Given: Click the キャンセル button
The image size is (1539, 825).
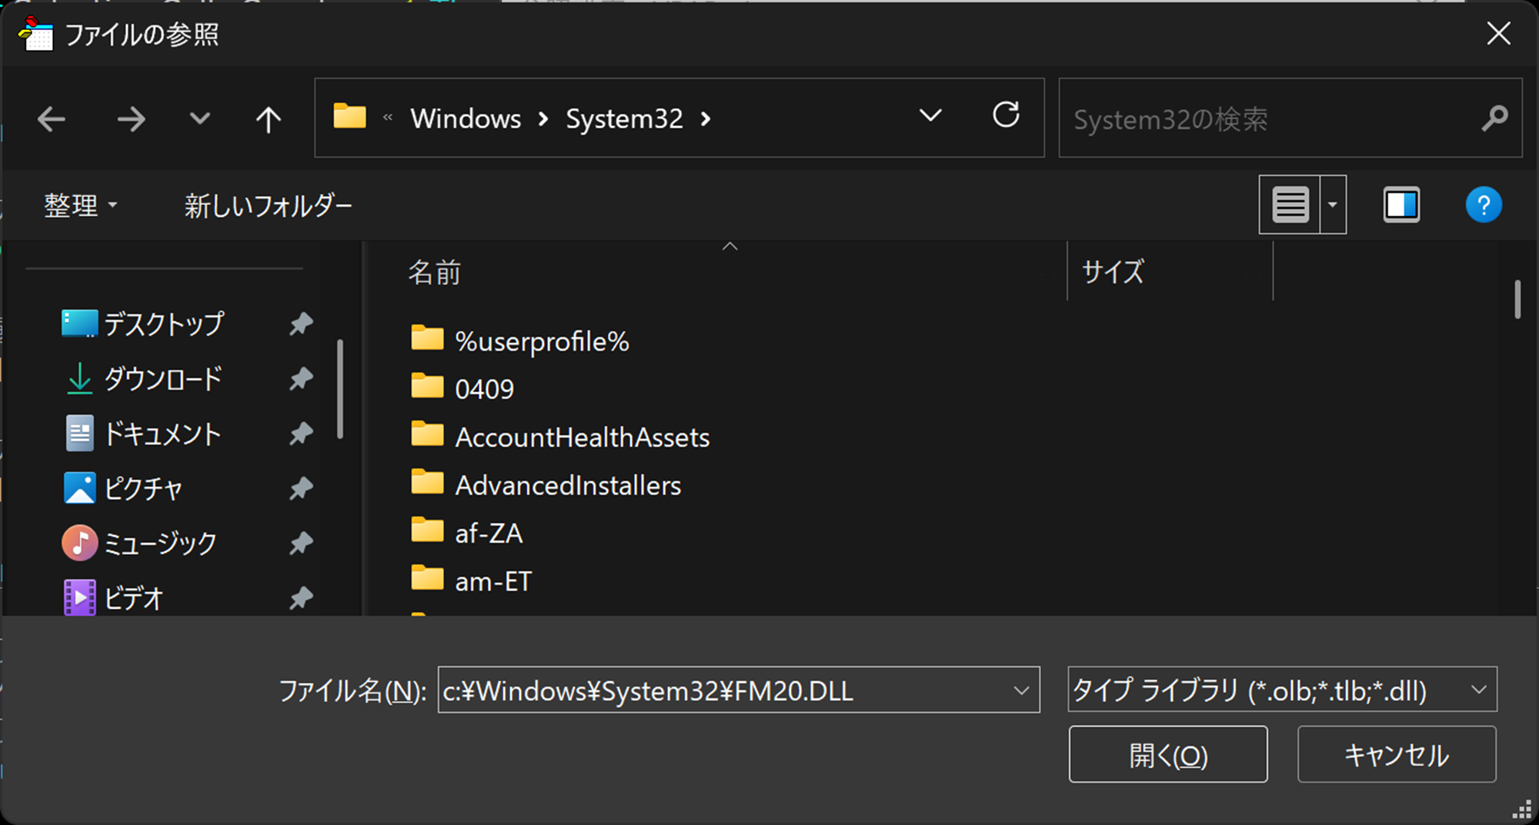Looking at the screenshot, I should tap(1397, 755).
